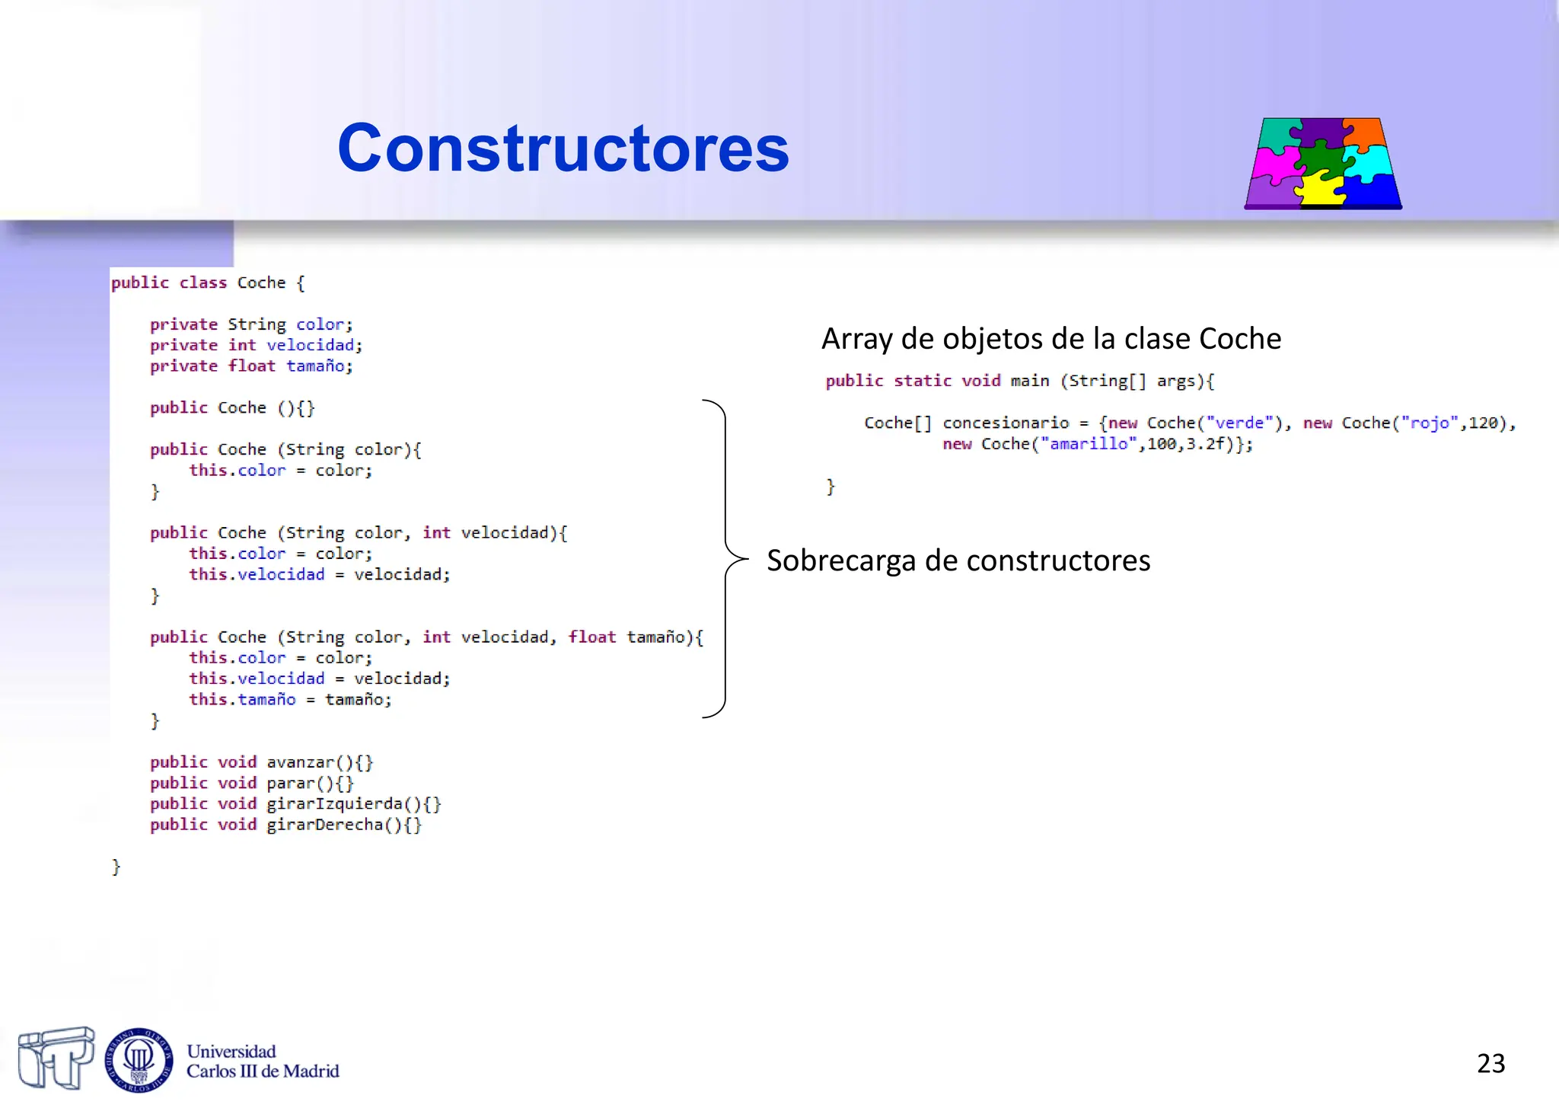The width and height of the screenshot is (1559, 1102).
Task: Click 'public Coche (String color, int velocidad){' line
Action: [359, 532]
